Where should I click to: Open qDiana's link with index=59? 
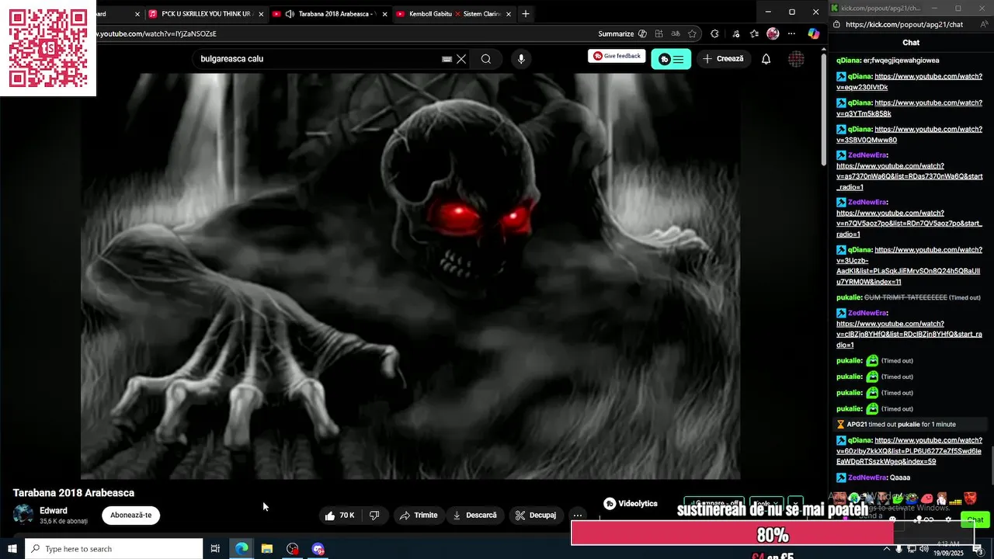tap(909, 450)
